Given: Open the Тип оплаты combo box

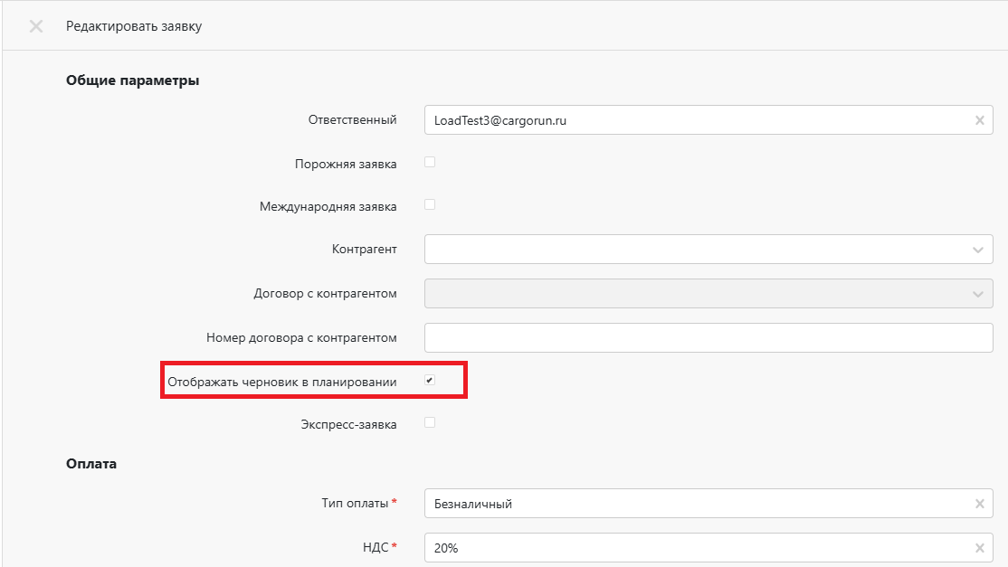Looking at the screenshot, I should [708, 504].
